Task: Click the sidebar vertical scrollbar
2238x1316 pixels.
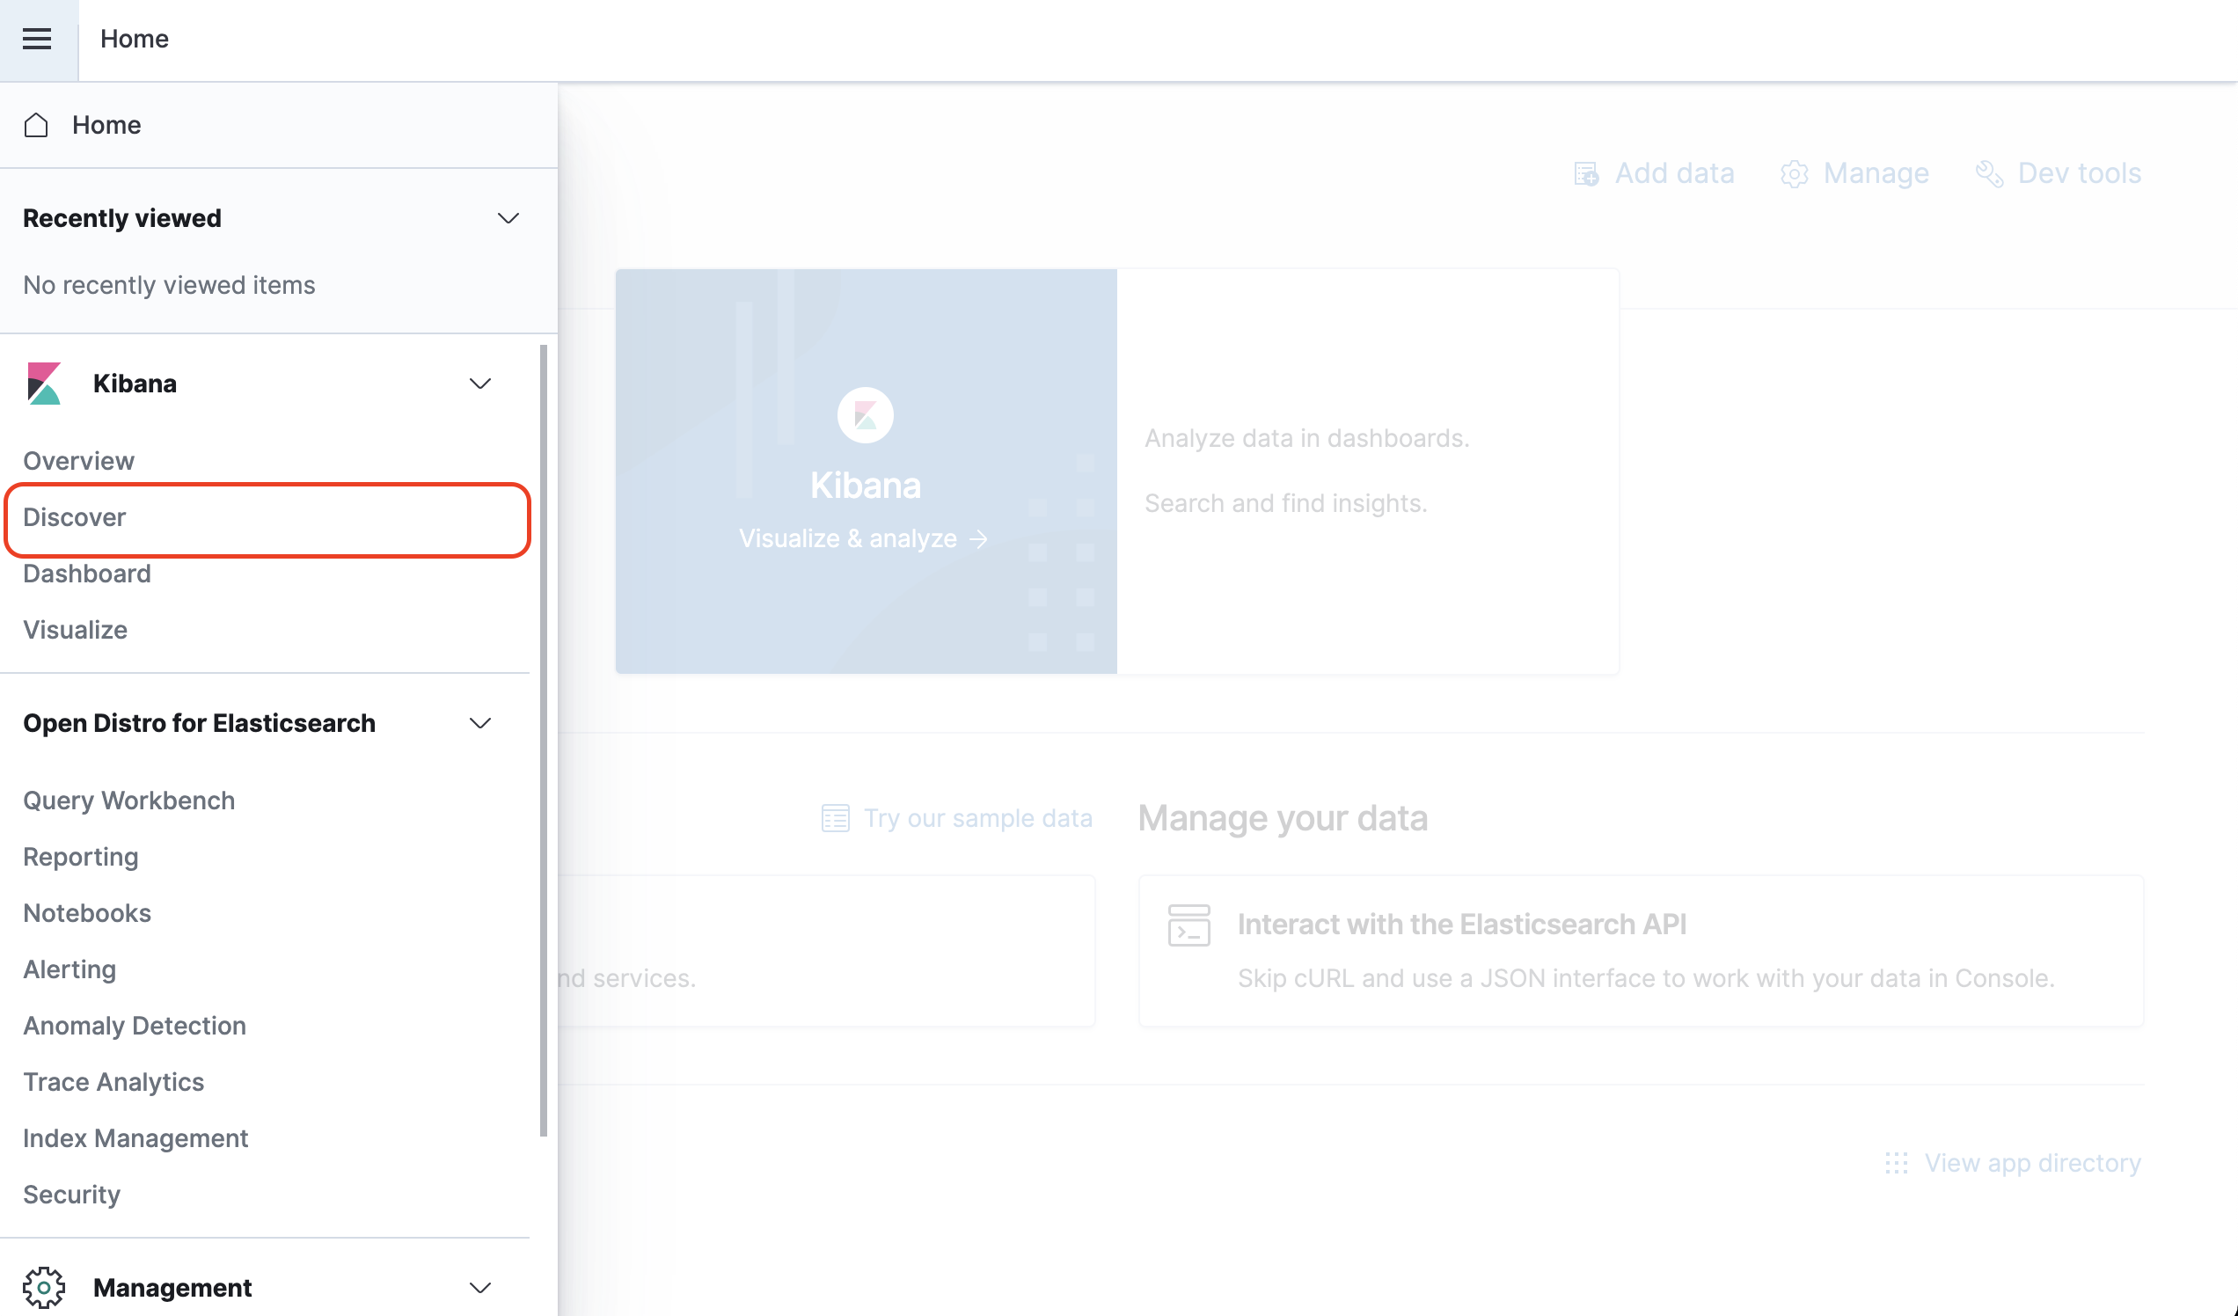Action: tap(544, 739)
